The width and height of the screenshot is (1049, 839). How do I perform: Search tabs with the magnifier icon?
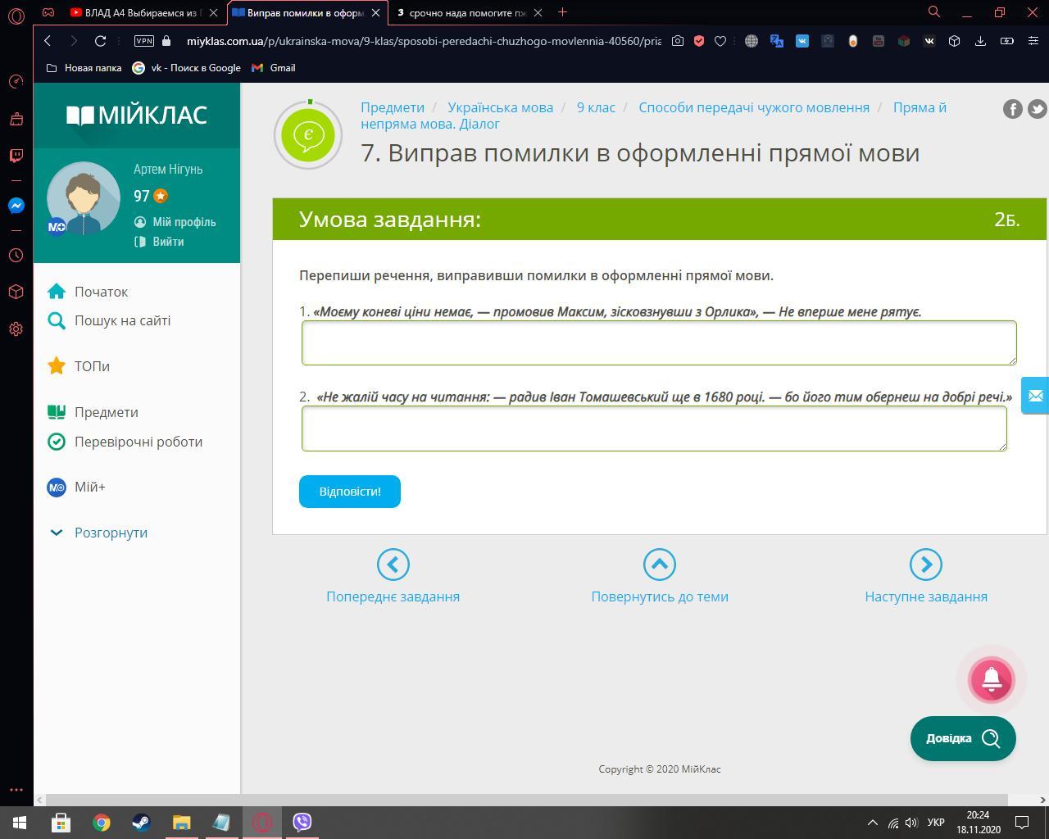click(933, 12)
